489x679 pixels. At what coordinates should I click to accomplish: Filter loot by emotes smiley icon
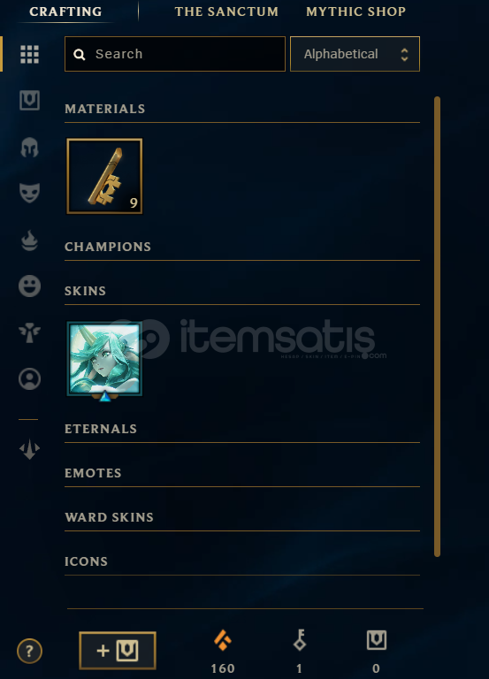point(29,286)
